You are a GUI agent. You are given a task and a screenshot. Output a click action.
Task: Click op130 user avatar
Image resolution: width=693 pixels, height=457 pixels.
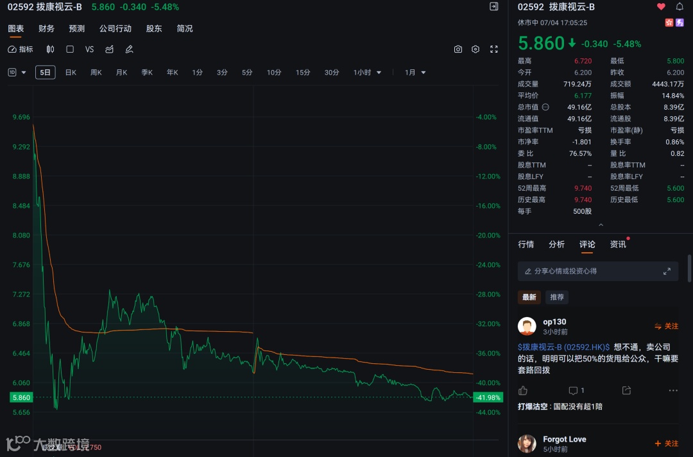click(527, 326)
